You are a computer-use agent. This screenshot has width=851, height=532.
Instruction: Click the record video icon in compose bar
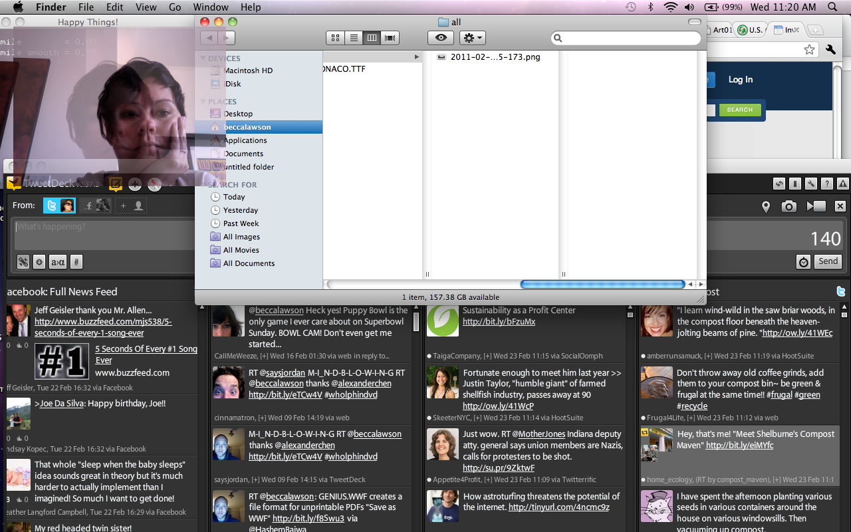point(816,207)
